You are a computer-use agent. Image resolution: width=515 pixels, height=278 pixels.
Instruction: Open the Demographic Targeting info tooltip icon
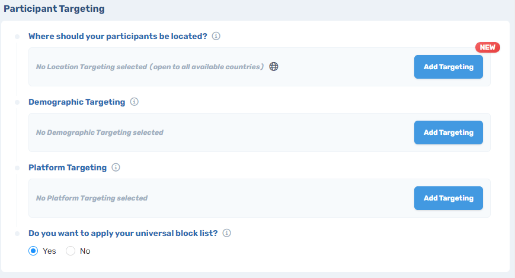tap(135, 102)
